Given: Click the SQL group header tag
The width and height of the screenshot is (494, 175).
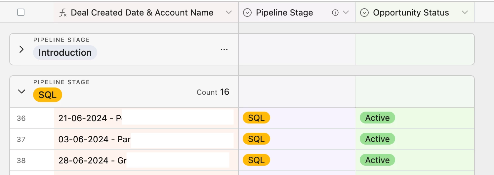Looking at the screenshot, I should [48, 95].
